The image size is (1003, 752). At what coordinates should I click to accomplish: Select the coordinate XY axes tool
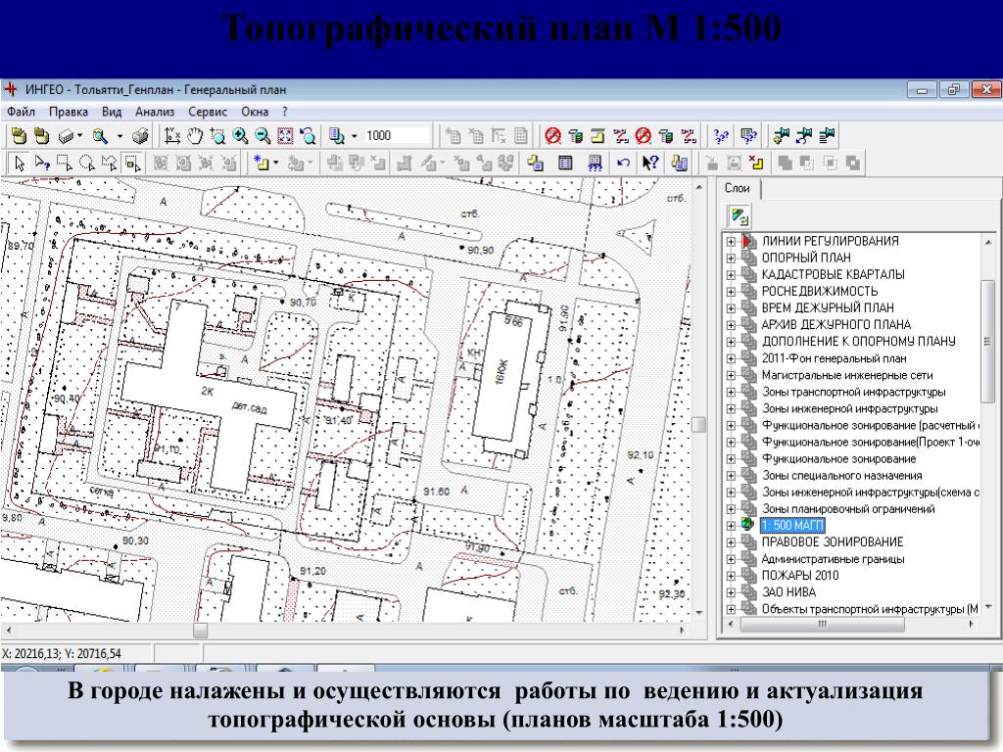(x=172, y=135)
